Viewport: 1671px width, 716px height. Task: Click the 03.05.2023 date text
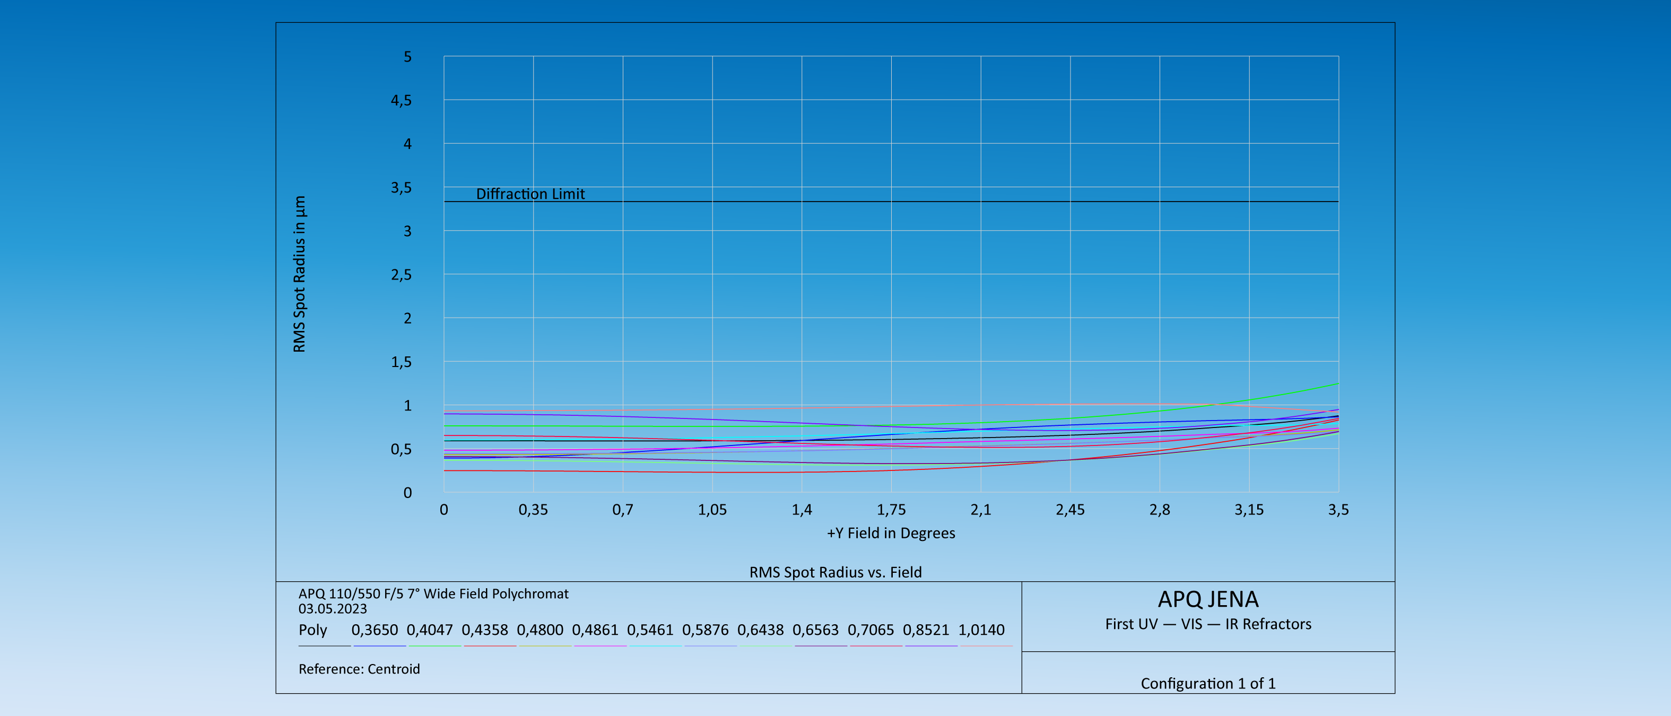pyautogui.click(x=332, y=609)
